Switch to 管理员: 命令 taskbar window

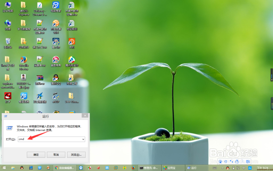tap(149, 168)
